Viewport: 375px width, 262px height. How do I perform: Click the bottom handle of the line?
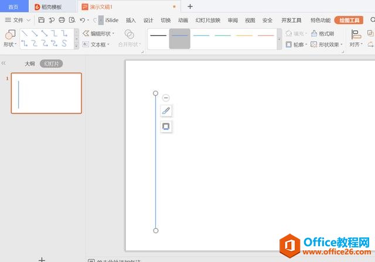[x=156, y=230]
